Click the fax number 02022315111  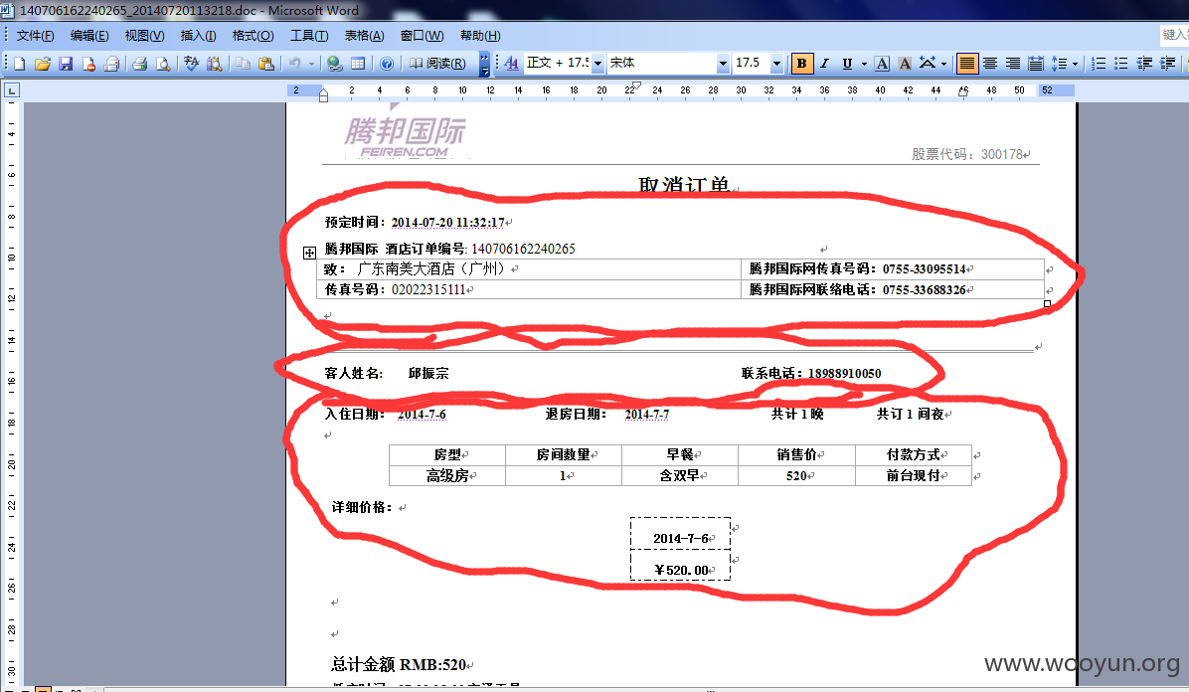(428, 290)
